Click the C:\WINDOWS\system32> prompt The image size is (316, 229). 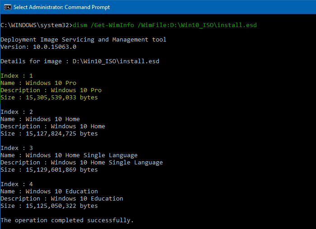[x=36, y=25]
